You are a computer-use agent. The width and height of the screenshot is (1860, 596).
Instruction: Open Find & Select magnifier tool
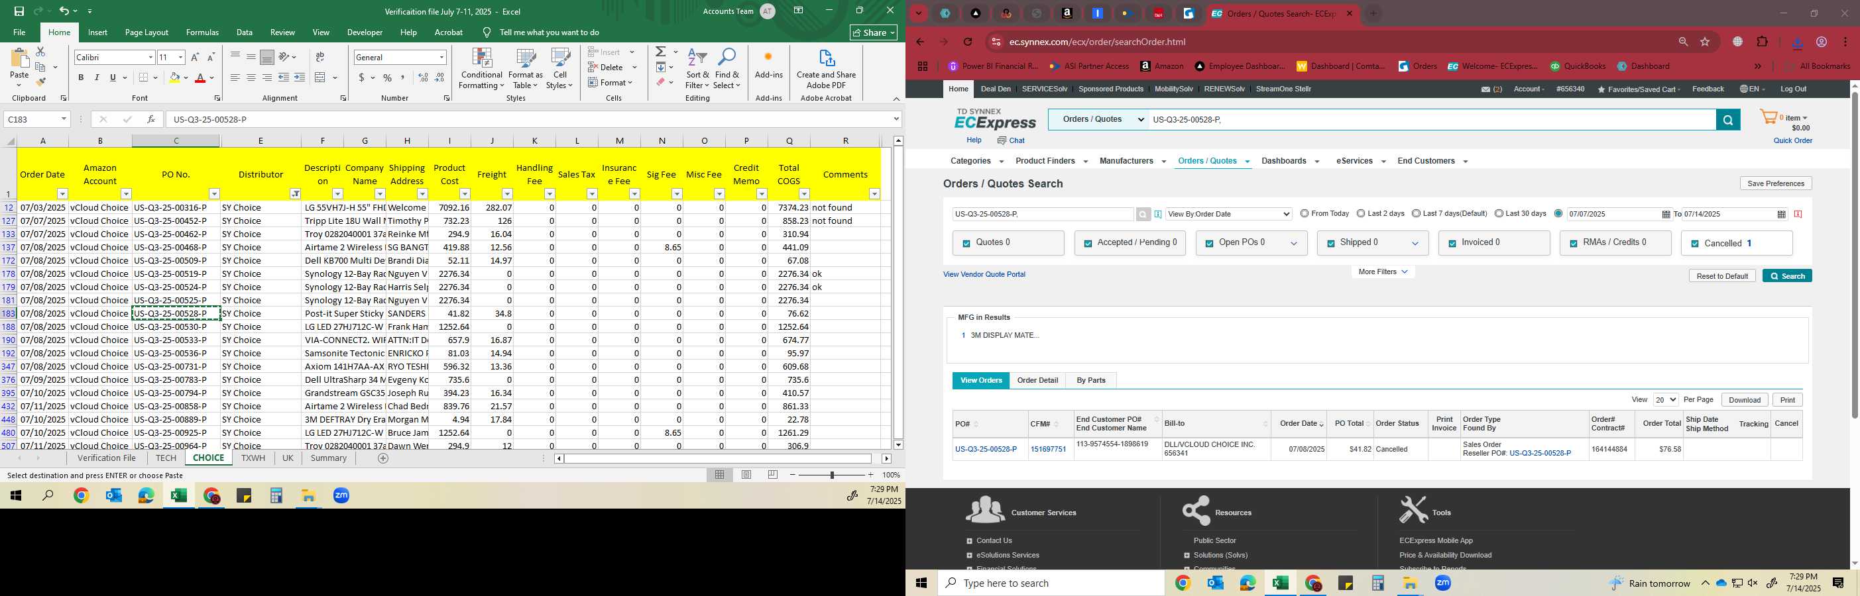[727, 70]
